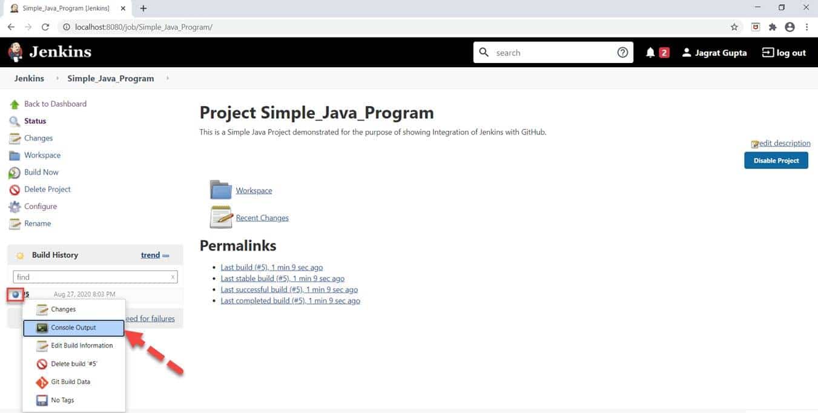Click the Rename notepad icon
This screenshot has height=413, width=818.
coord(15,223)
